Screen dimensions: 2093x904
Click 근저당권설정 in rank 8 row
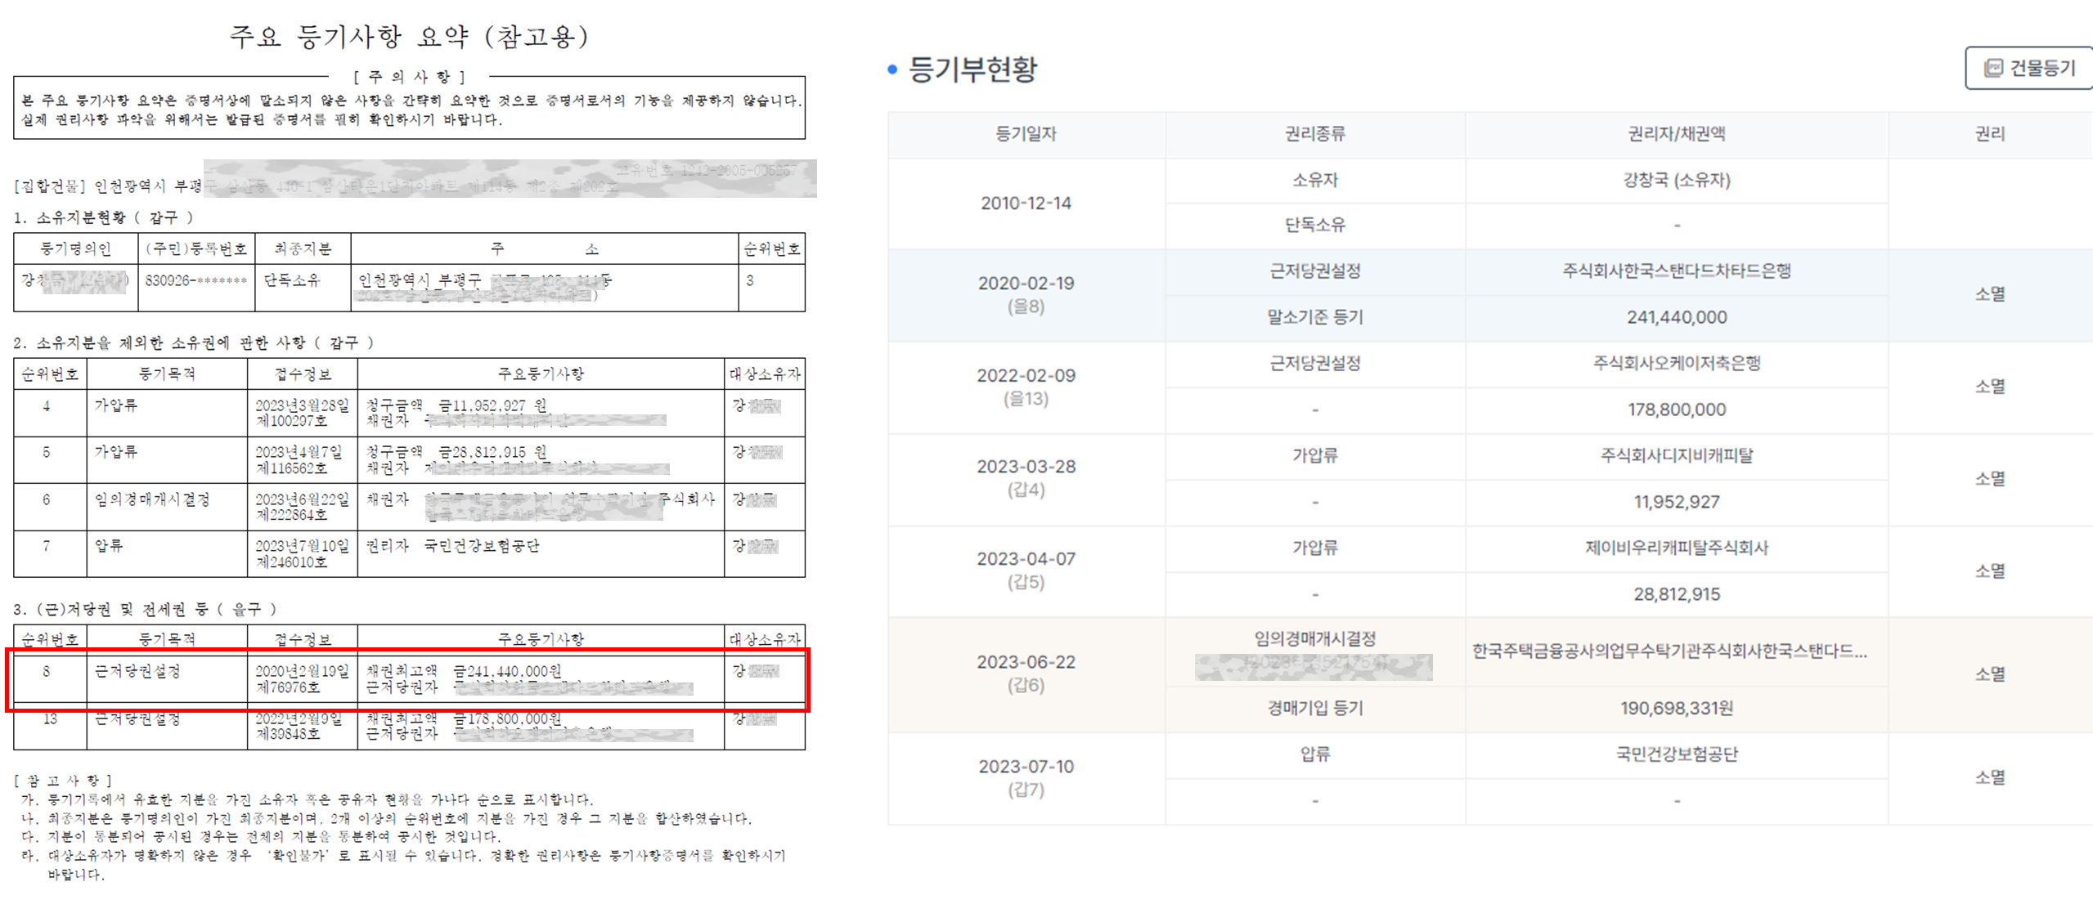[137, 671]
